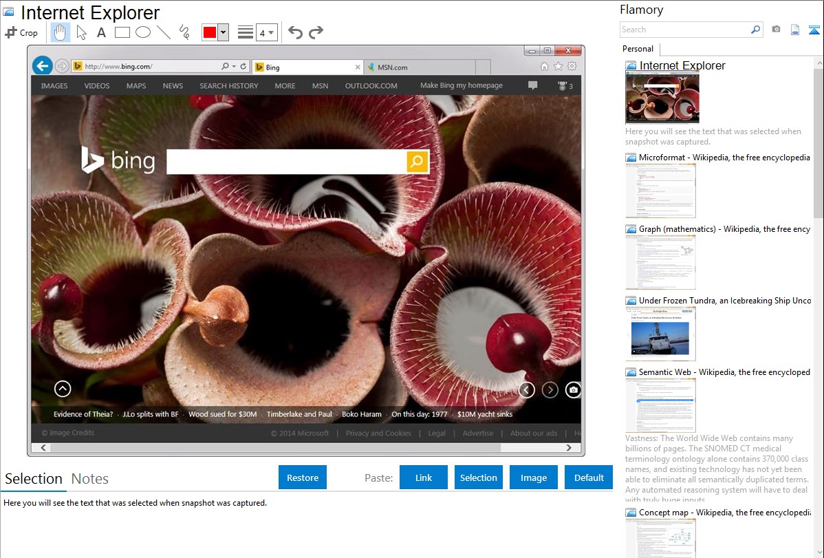Viewport: 824px width, 558px height.
Task: Click the document page icon beside the camera
Action: [x=795, y=30]
